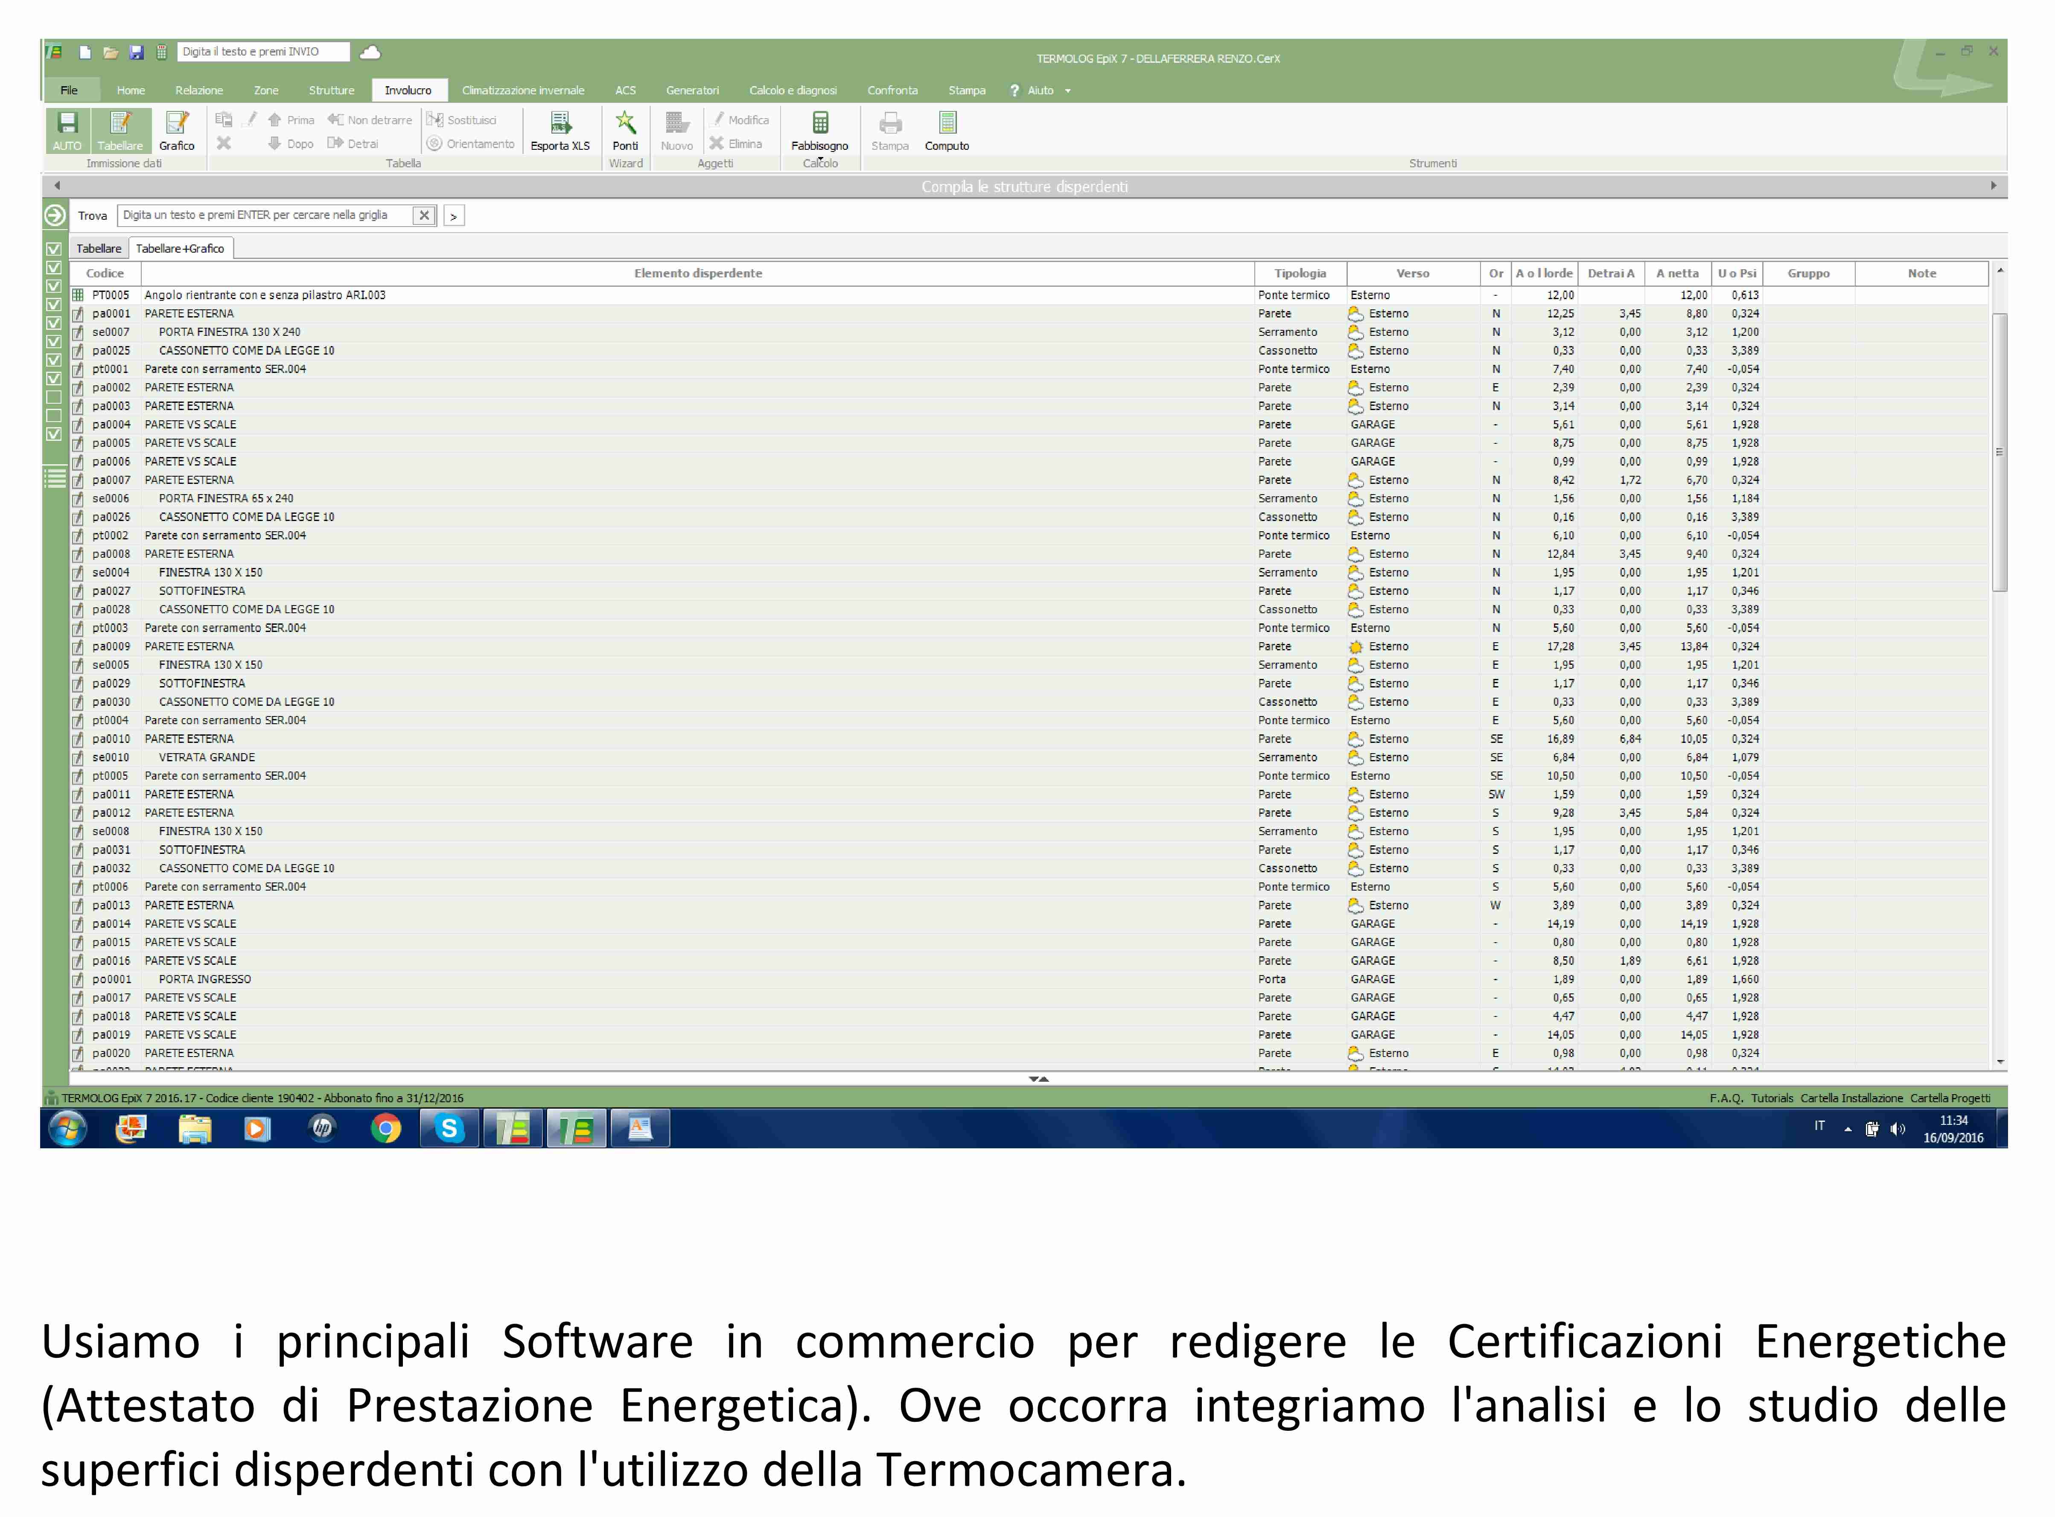Open Google Chrome from the taskbar
The width and height of the screenshot is (2055, 1517).
point(386,1129)
